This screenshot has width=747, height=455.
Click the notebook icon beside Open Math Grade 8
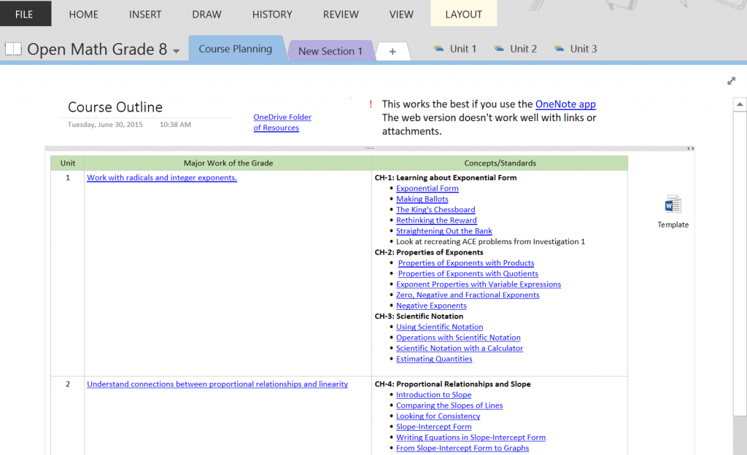point(13,50)
